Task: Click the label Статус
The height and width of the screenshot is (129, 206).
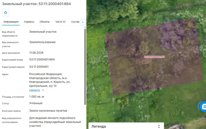Action: (6, 103)
